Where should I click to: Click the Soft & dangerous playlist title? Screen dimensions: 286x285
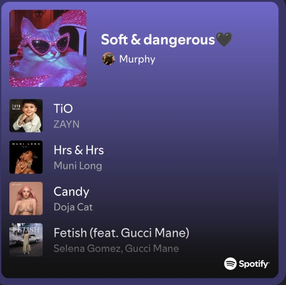pos(158,40)
